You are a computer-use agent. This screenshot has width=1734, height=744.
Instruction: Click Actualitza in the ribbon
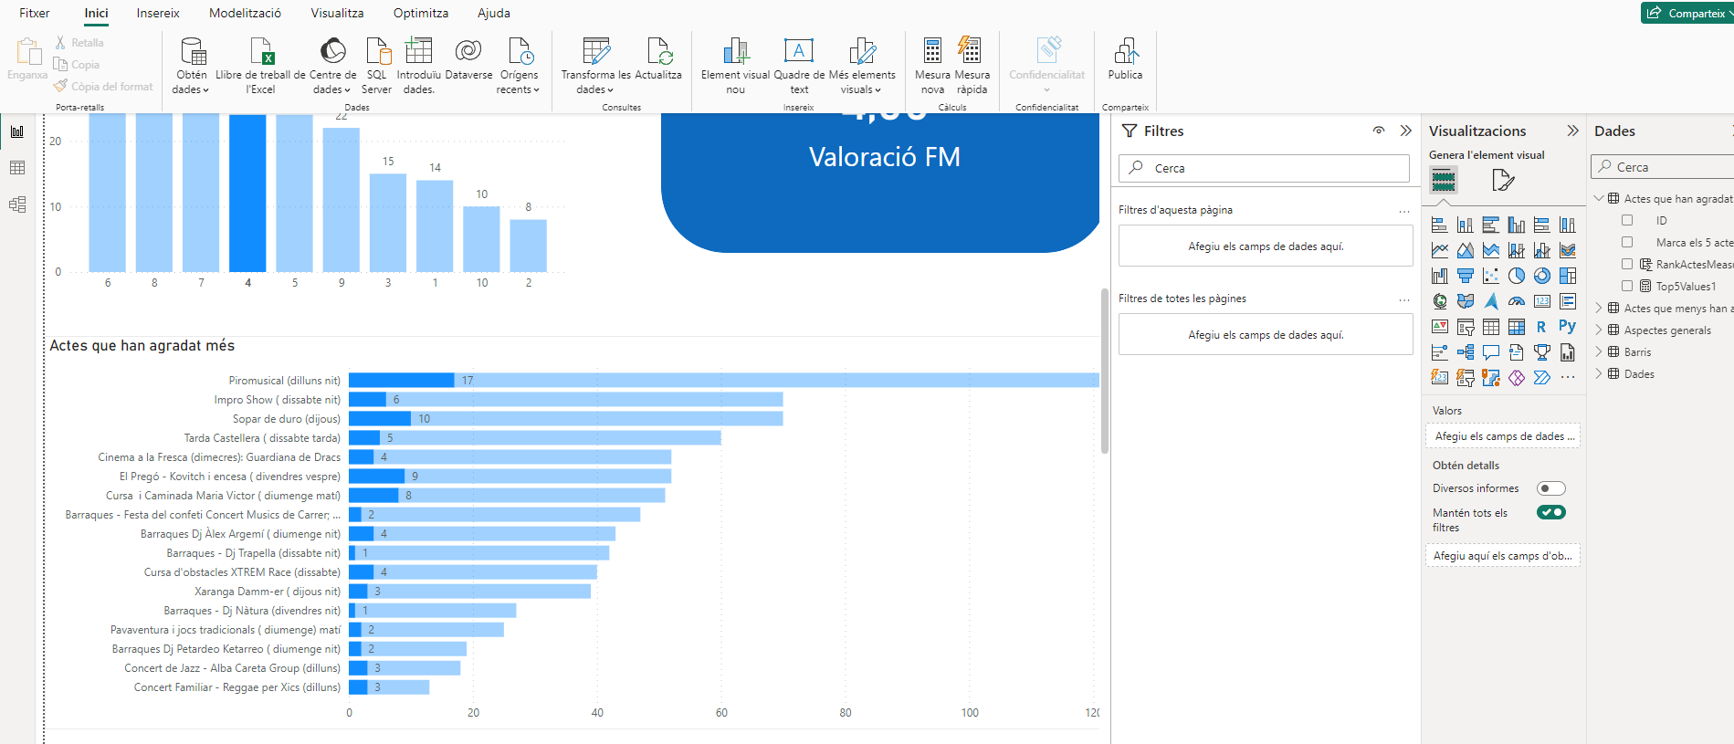click(x=658, y=60)
